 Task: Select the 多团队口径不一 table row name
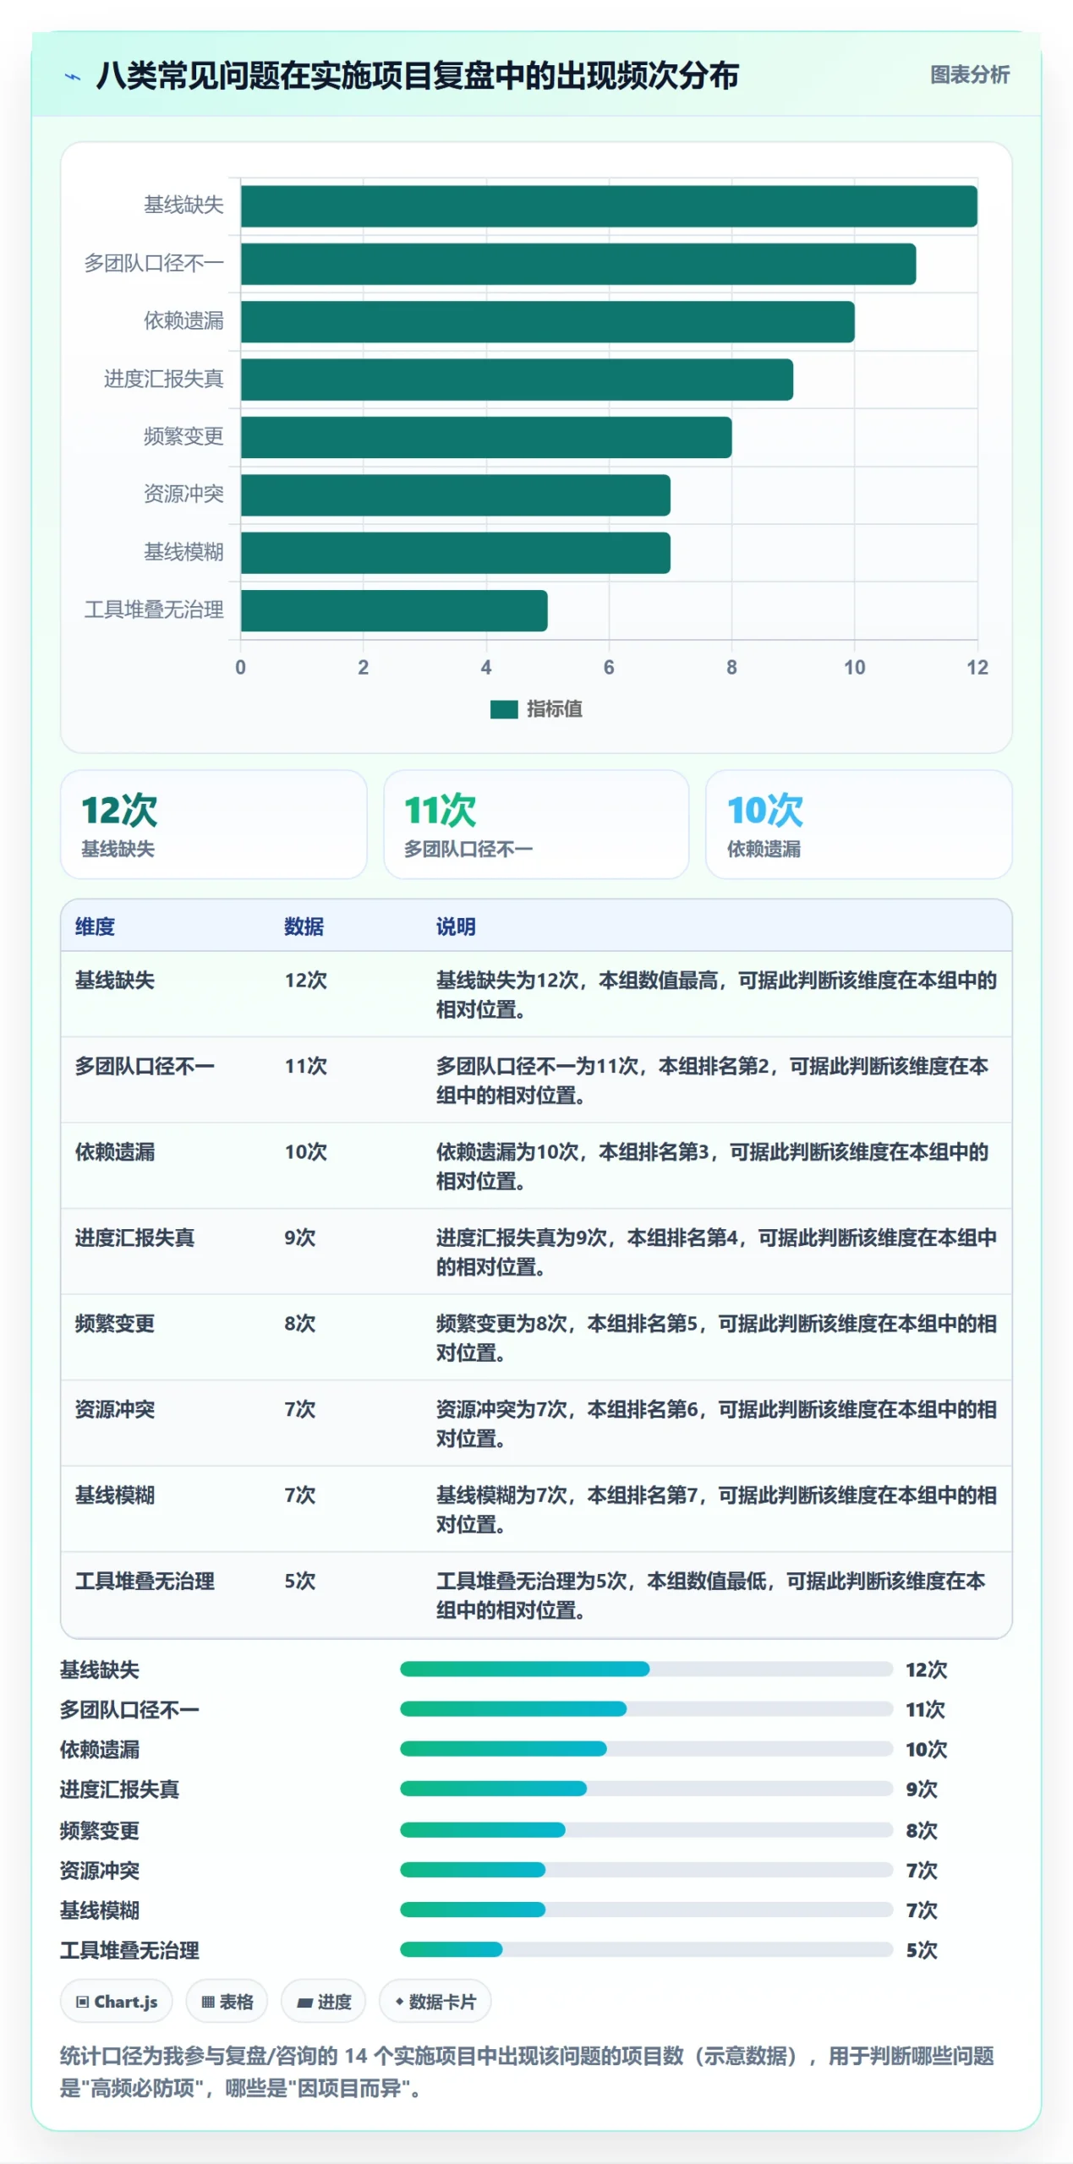tap(145, 1066)
